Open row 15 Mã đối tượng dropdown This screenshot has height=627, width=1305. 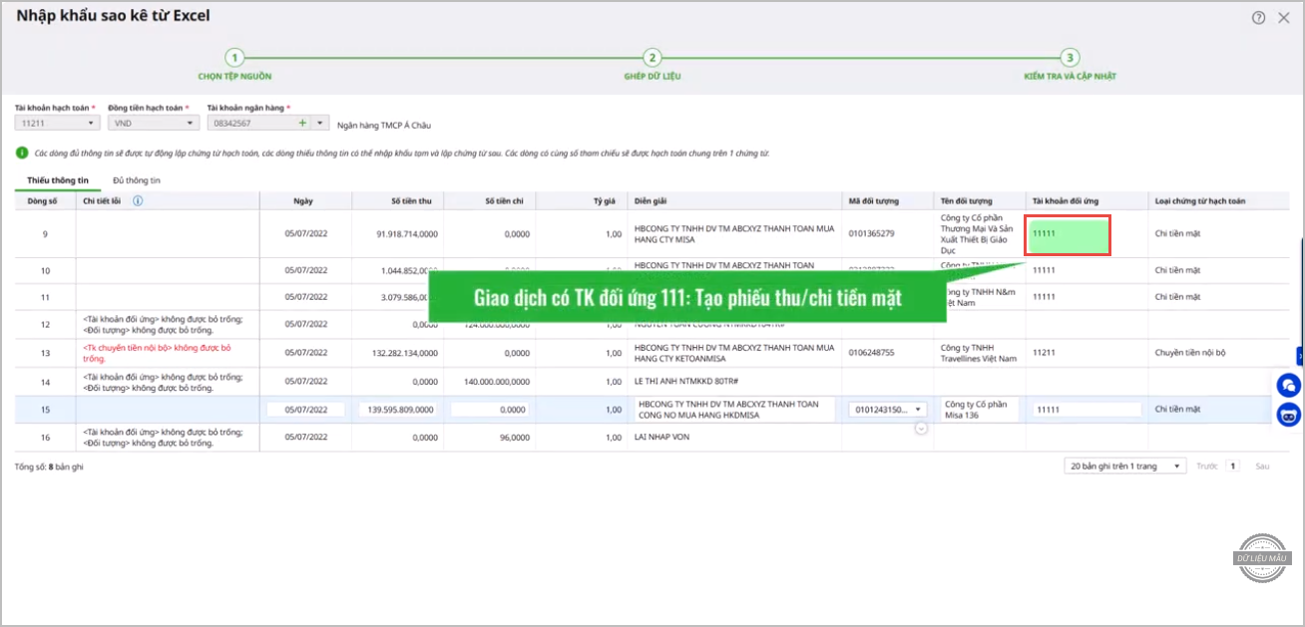click(918, 409)
